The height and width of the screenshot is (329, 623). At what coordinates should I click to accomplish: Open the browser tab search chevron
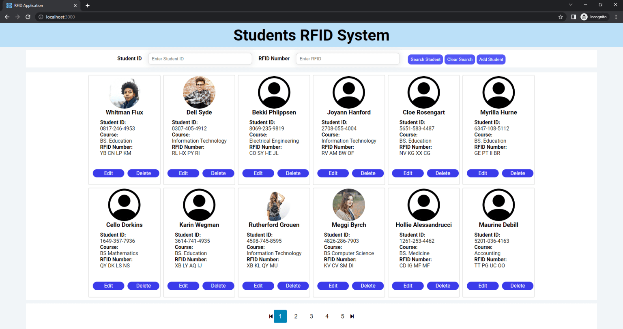[570, 4]
